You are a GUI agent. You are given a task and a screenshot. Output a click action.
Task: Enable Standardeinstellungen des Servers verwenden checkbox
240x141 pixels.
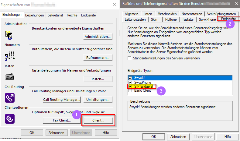pos(130,58)
